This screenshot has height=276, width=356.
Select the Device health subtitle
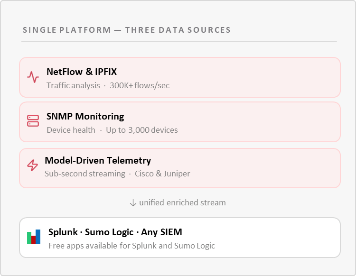[71, 130]
